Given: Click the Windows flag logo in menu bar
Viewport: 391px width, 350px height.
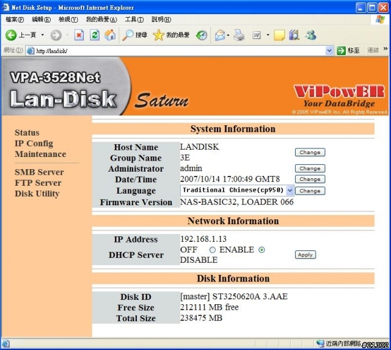Looking at the screenshot, I should [x=380, y=20].
